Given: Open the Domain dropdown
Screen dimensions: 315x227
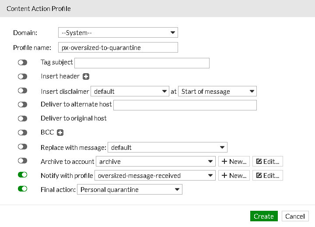Looking at the screenshot, I should pos(118,32).
